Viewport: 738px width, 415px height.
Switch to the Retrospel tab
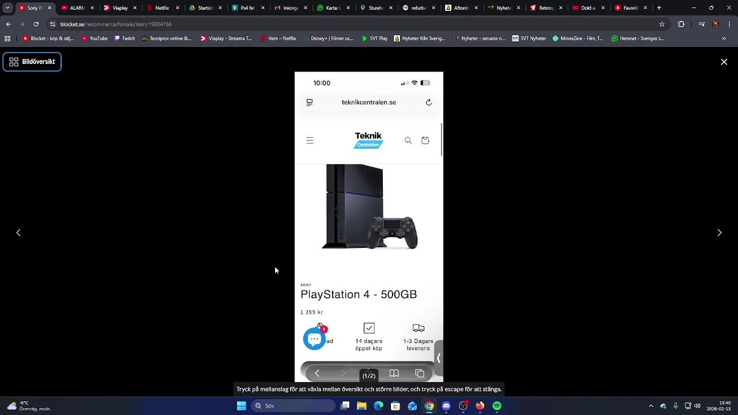click(x=546, y=8)
